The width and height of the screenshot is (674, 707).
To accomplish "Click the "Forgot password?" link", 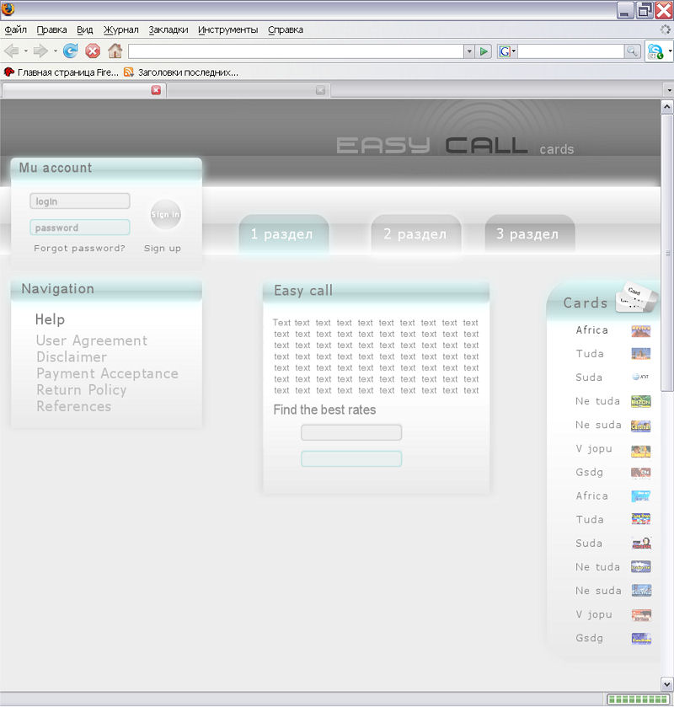I will point(78,248).
